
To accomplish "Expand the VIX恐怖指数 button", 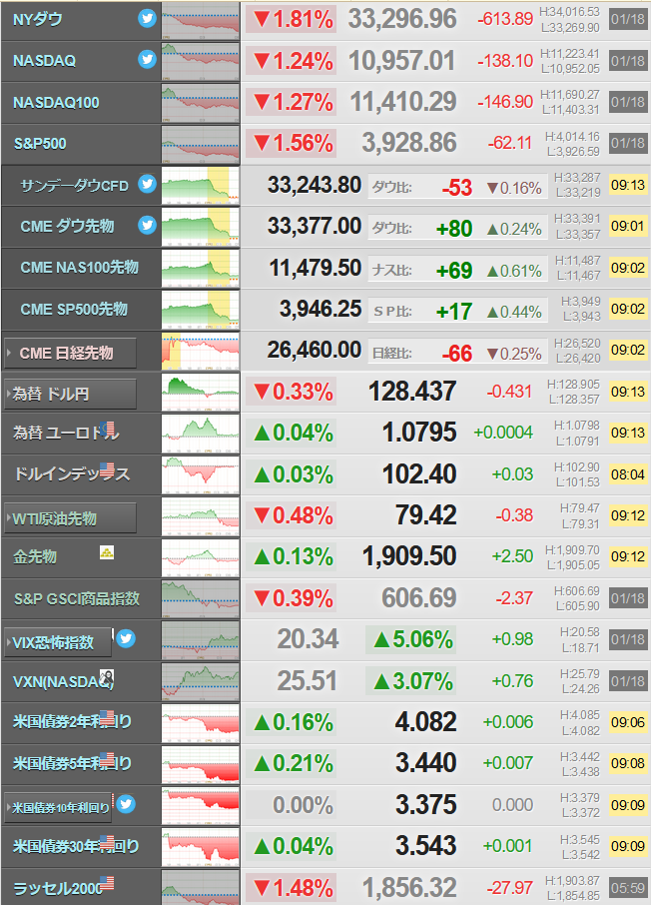I will (58, 642).
